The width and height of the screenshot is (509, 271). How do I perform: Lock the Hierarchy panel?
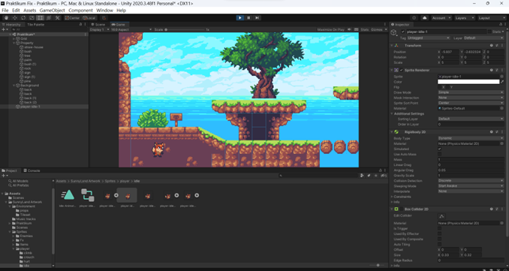coord(80,24)
